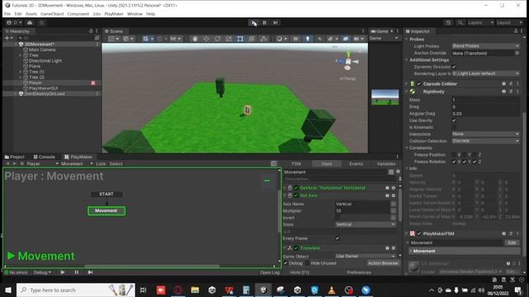Toggle the Translate action enabled checkbox
The width and height of the screenshot is (529, 297).
coord(296,248)
